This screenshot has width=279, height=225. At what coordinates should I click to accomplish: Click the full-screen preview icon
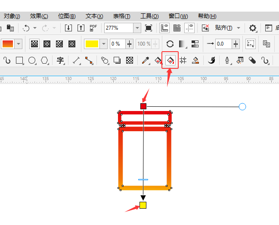149,28
